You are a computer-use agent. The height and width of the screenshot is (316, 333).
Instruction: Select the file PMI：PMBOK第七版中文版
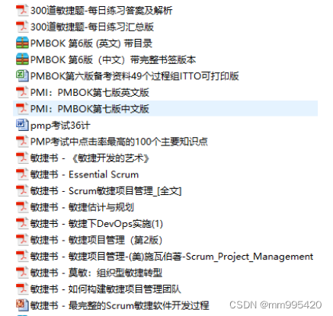(165, 109)
